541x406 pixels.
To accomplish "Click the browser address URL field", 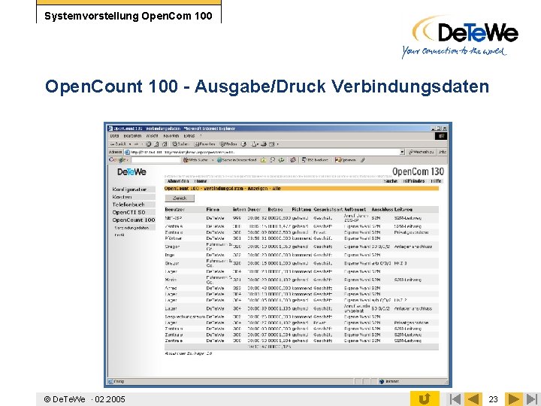I will tap(264, 152).
